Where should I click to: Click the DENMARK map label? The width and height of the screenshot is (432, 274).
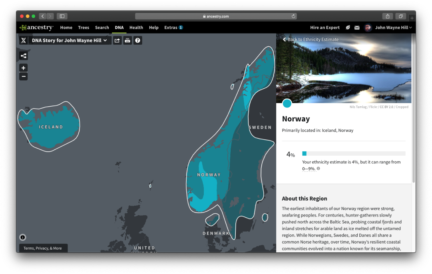[x=216, y=233]
